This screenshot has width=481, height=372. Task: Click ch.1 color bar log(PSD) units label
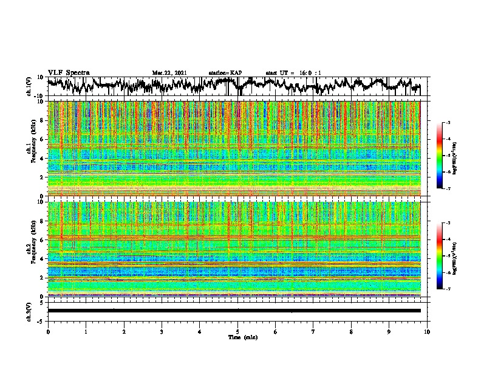pyautogui.click(x=455, y=159)
